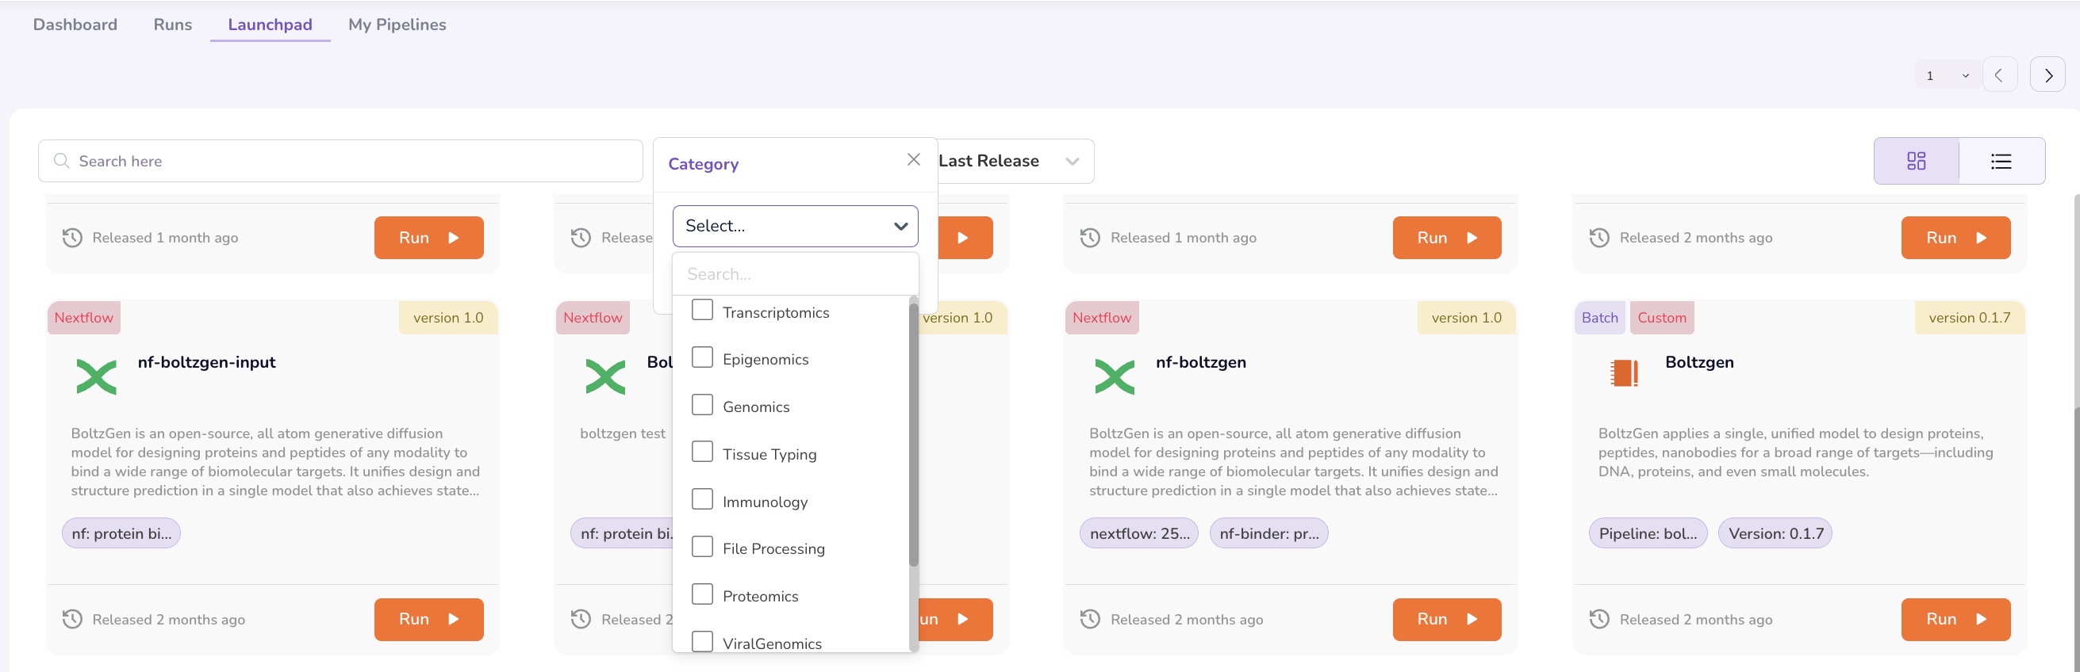
Task: Run pipeline in third column top card
Action: pyautogui.click(x=1447, y=238)
